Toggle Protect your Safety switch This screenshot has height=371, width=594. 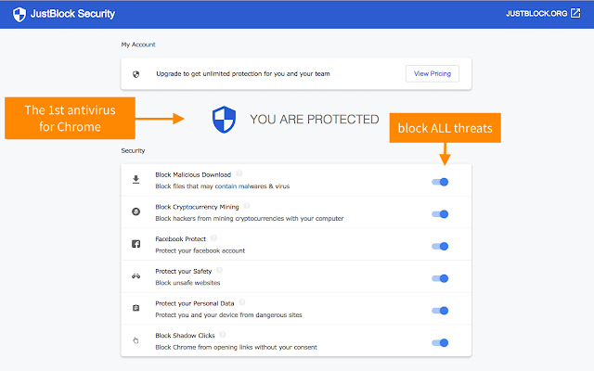440,278
